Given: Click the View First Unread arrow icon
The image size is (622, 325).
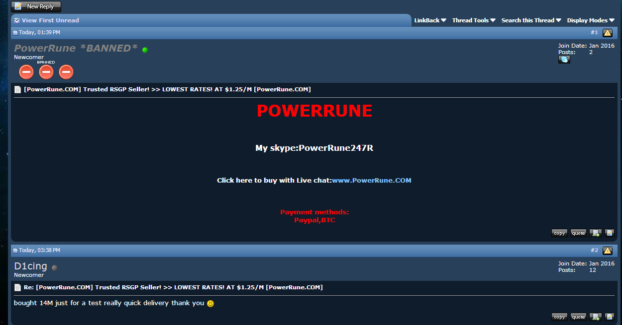Looking at the screenshot, I should [17, 20].
